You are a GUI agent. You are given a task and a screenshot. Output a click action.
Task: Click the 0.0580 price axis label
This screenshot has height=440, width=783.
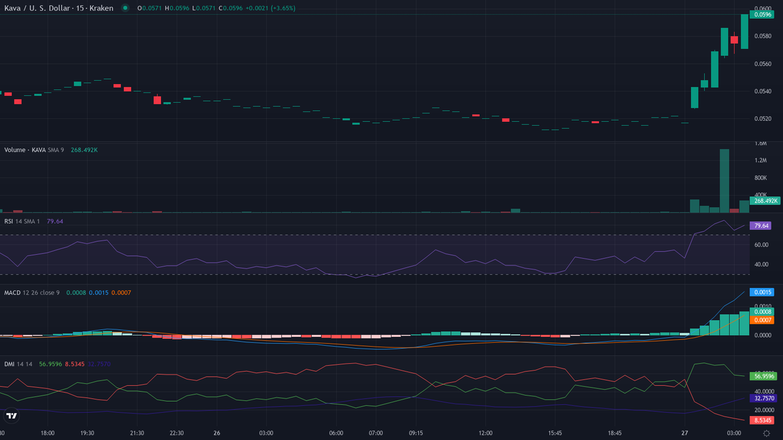coord(763,36)
